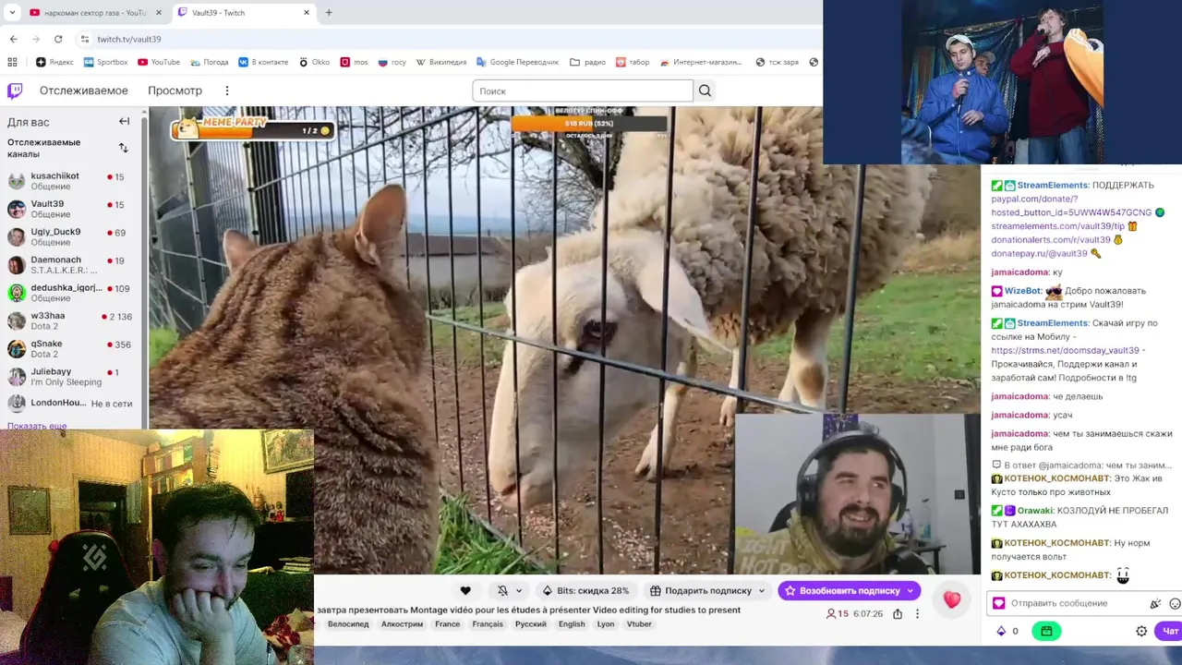Expand Подарить подписку dropdown
The image size is (1182, 665).
pyautogui.click(x=762, y=591)
